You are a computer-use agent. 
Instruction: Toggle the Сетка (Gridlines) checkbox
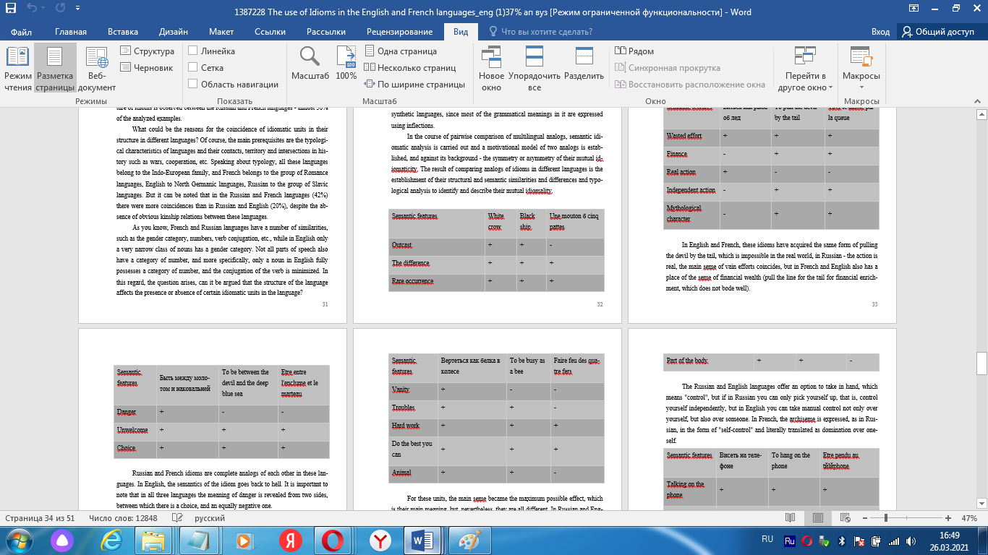(x=193, y=68)
